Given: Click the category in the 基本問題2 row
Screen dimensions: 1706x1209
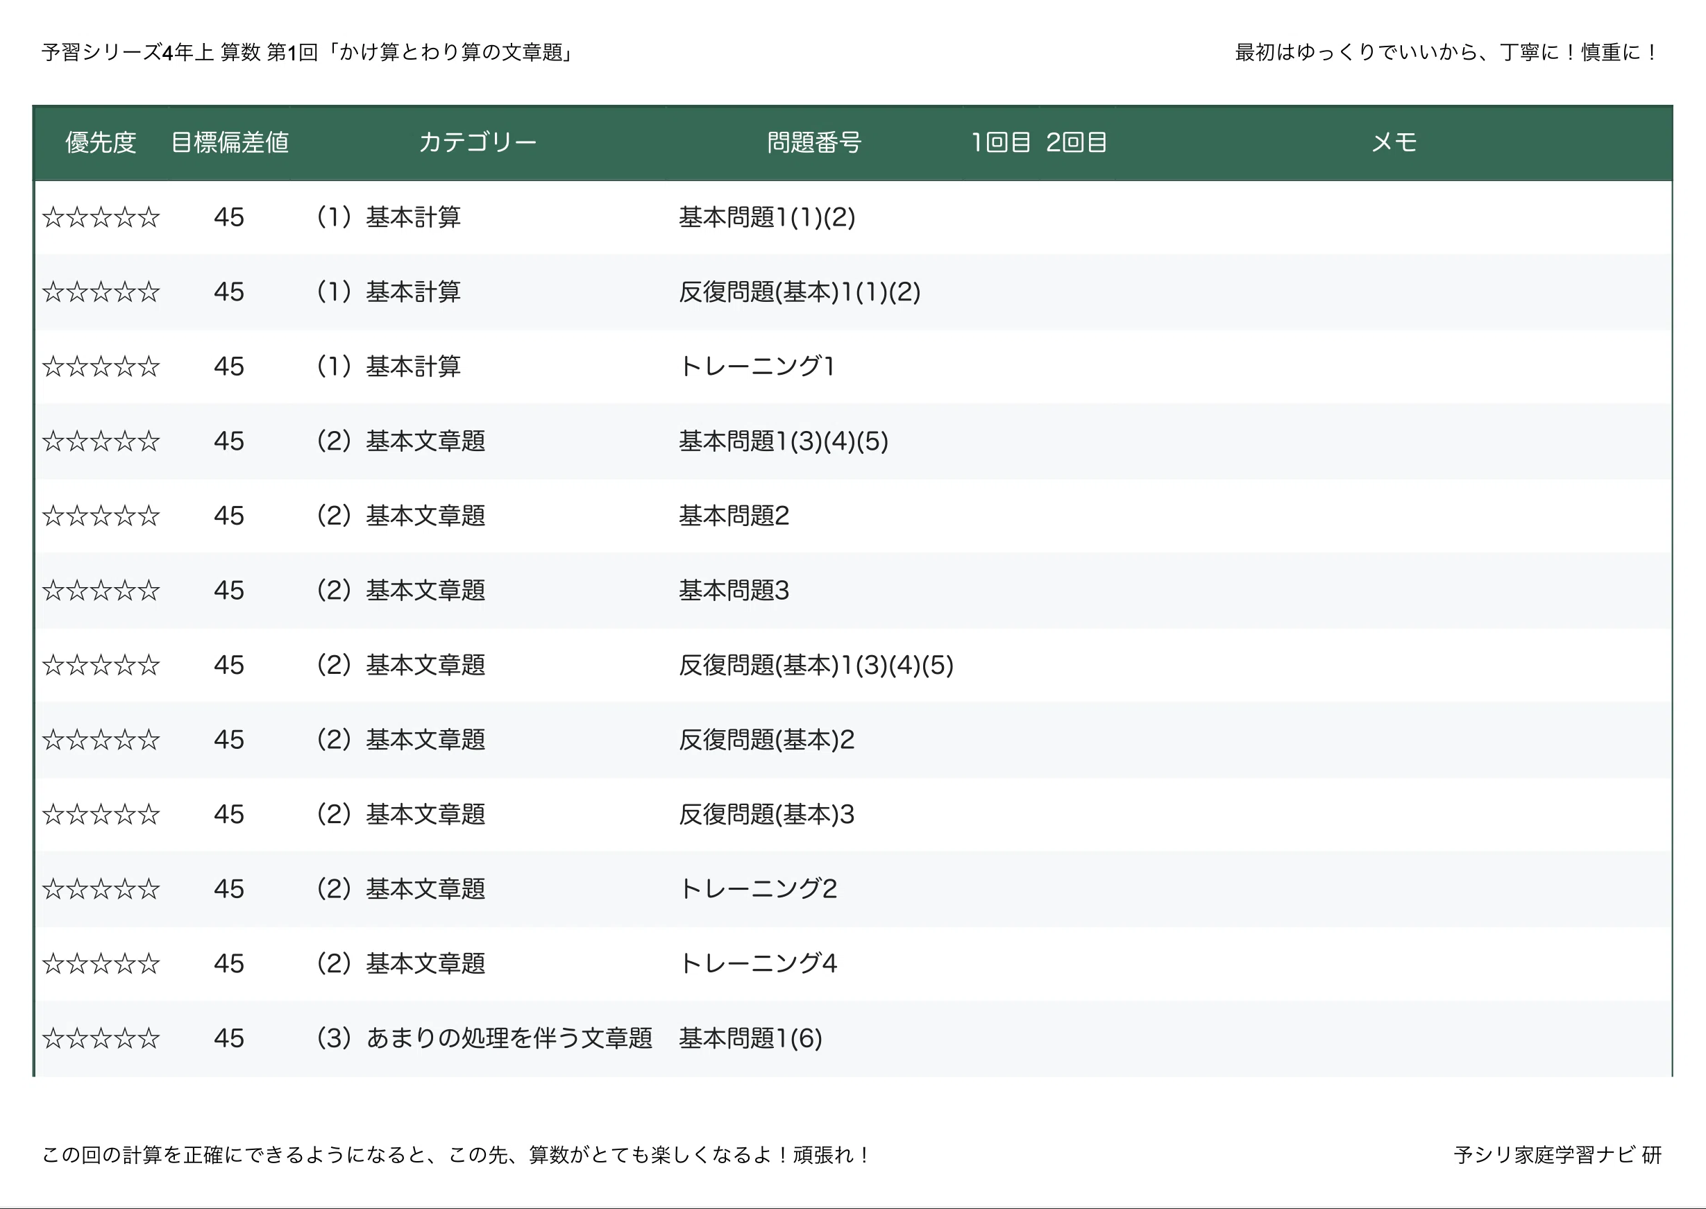Looking at the screenshot, I should (400, 515).
